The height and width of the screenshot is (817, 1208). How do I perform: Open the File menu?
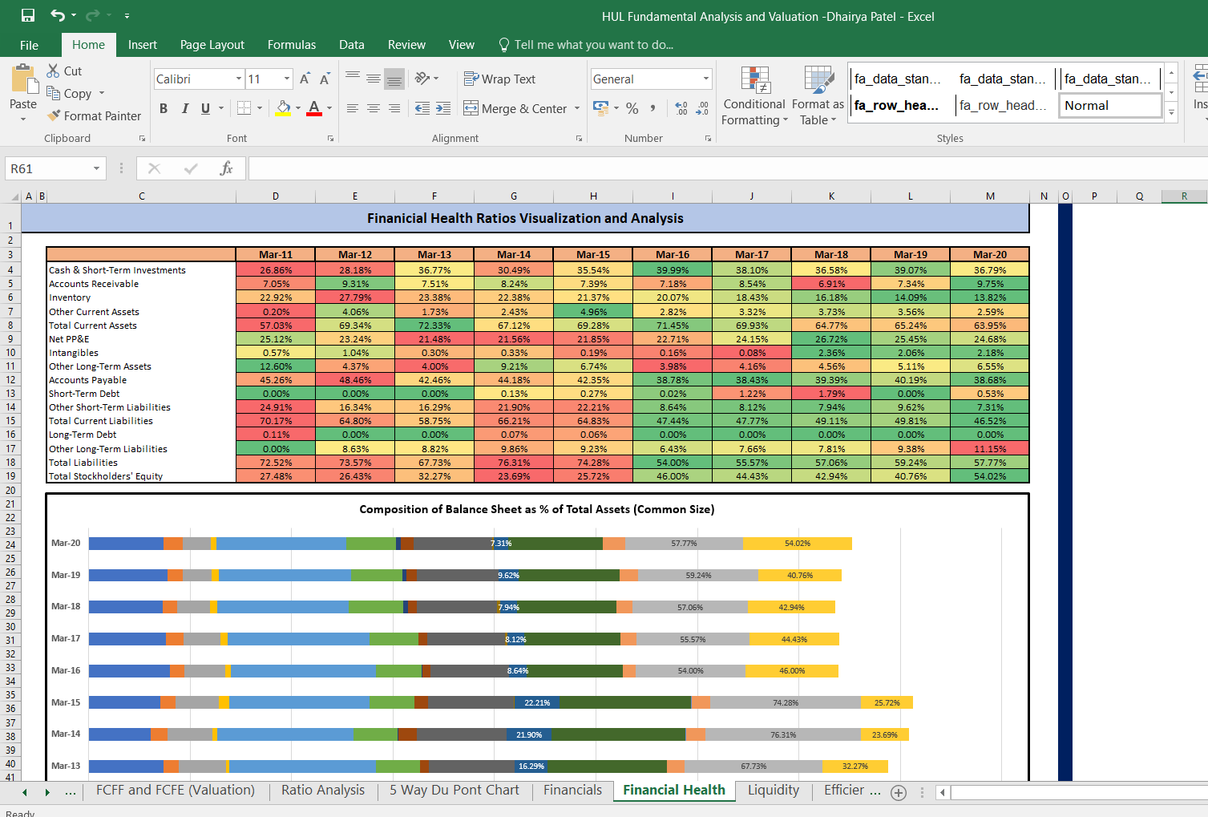point(29,45)
